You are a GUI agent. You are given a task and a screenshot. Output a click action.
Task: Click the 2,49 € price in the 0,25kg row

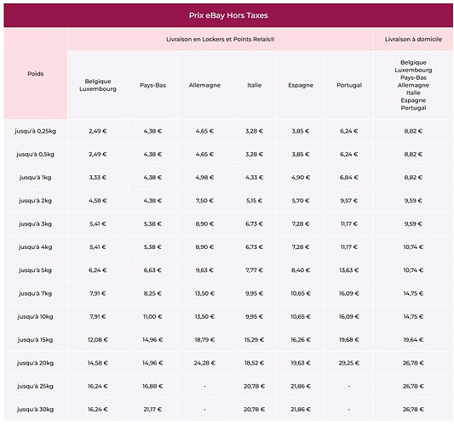98,131
